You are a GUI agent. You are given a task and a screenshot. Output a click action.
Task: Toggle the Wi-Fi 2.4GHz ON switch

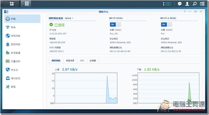pos(166,25)
